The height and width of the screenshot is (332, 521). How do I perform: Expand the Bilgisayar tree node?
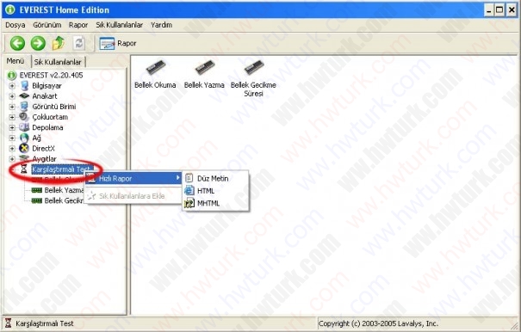12,86
